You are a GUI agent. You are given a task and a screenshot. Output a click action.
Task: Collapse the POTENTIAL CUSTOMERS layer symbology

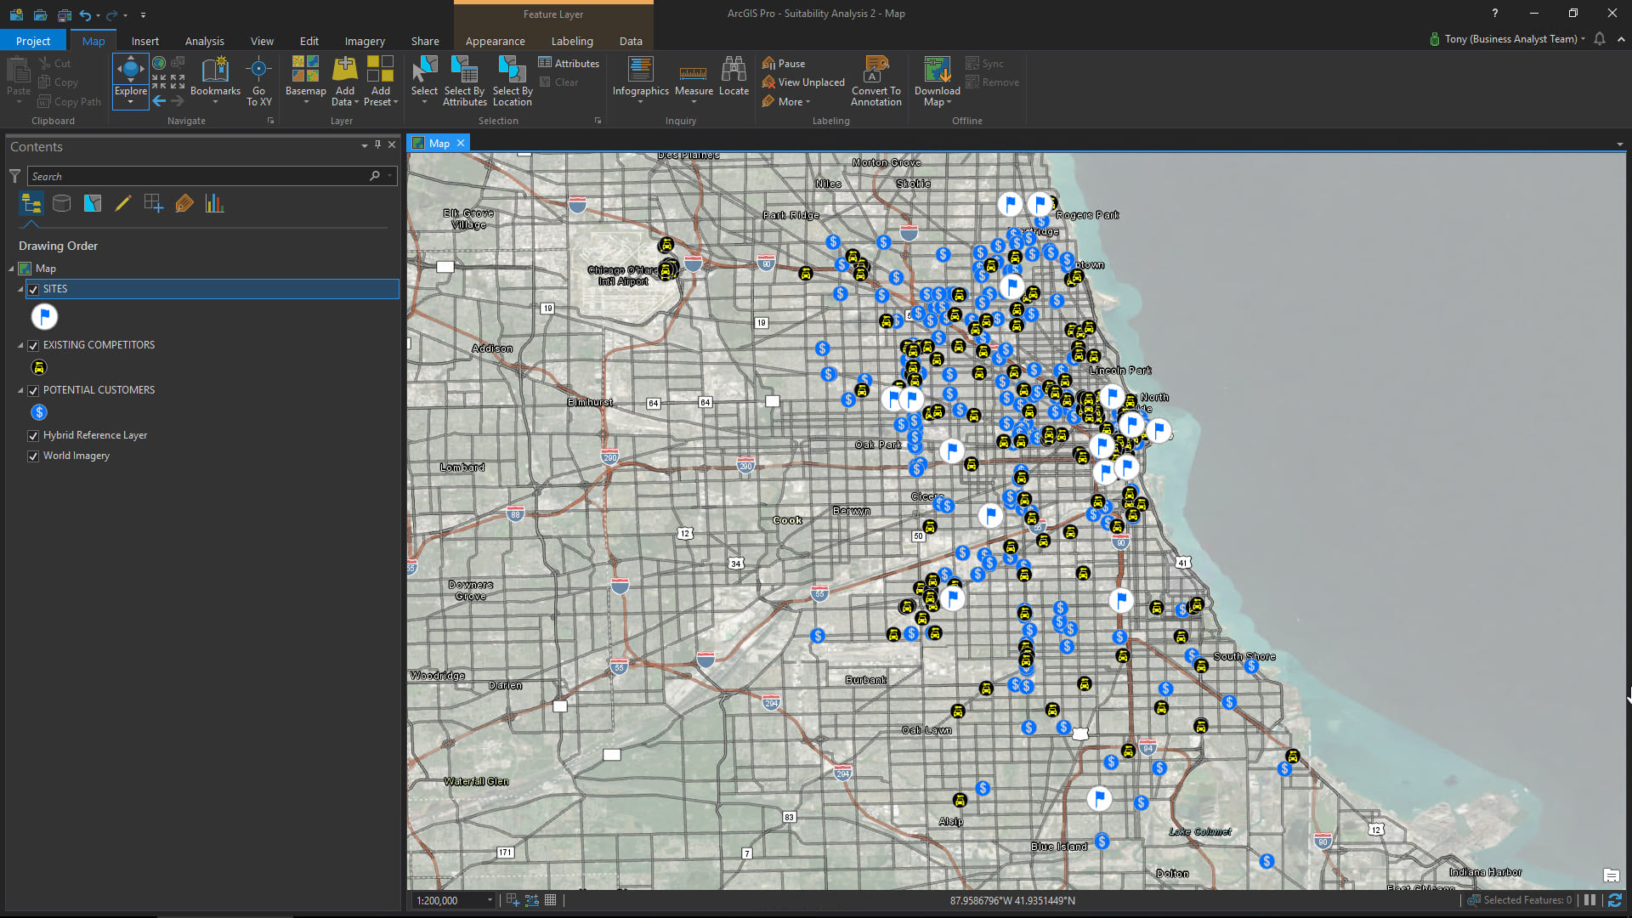coord(20,390)
